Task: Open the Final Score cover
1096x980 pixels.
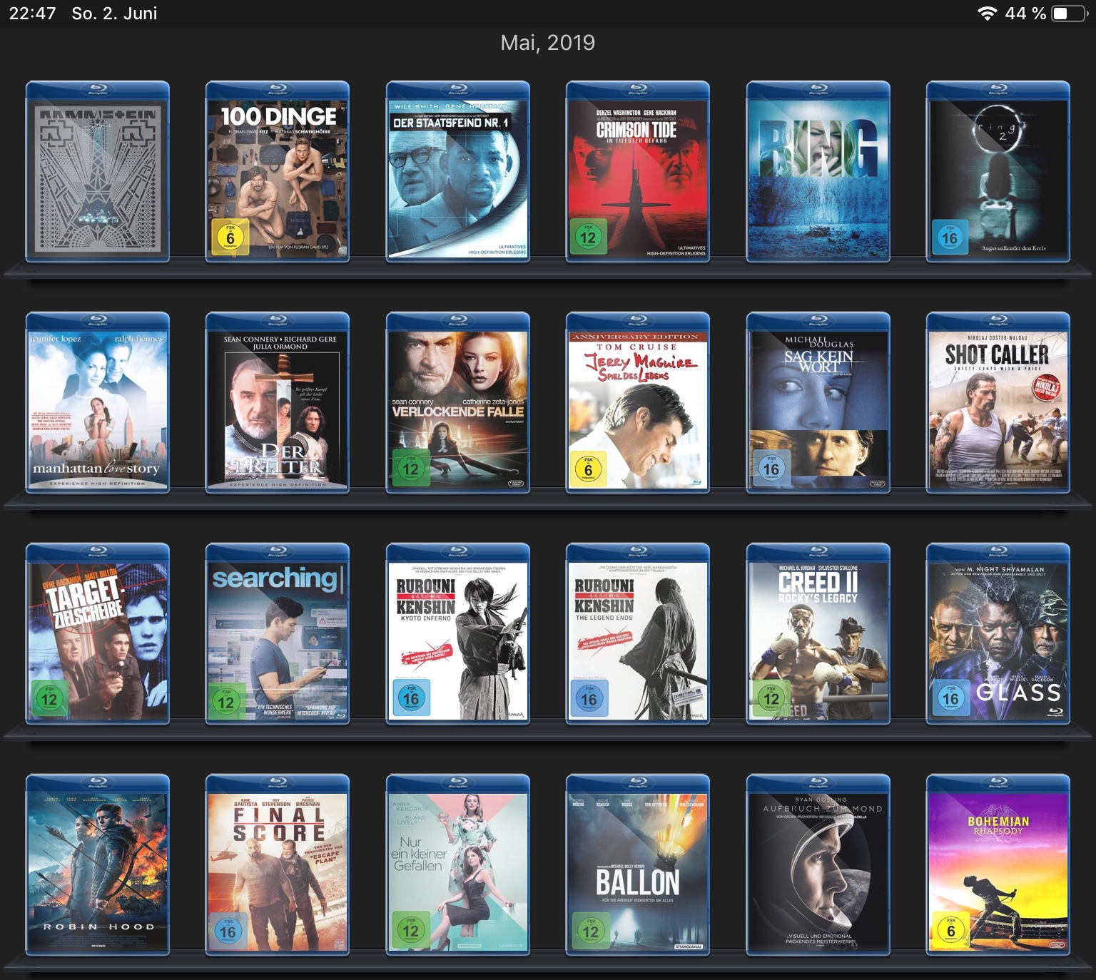Action: tap(278, 865)
